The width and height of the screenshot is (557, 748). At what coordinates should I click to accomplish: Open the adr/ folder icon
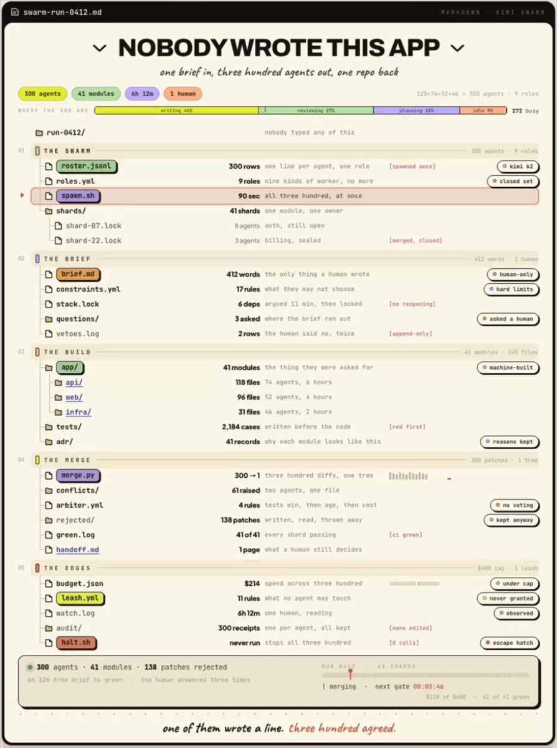point(49,442)
